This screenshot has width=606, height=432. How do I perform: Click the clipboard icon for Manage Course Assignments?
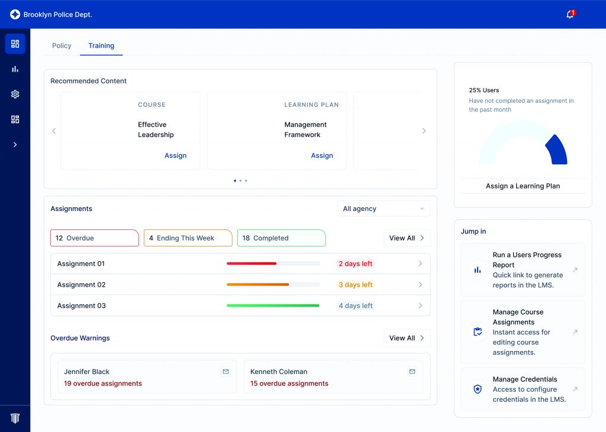tap(478, 332)
